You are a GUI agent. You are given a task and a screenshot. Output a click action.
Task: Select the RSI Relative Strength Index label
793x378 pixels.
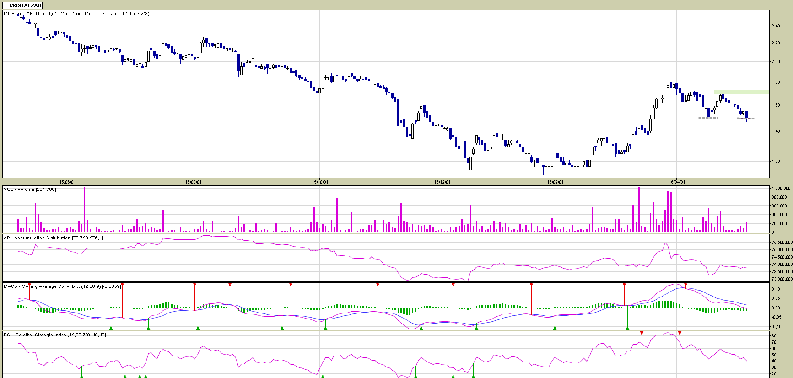[x=54, y=335]
